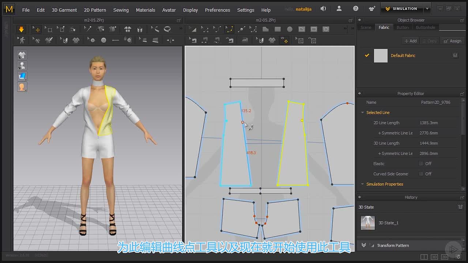Collapse the Selected Line section
Image resolution: width=468 pixels, height=263 pixels.
[x=363, y=113]
